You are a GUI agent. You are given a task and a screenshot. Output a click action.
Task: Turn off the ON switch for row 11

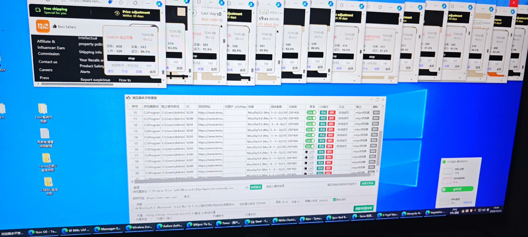311,118
